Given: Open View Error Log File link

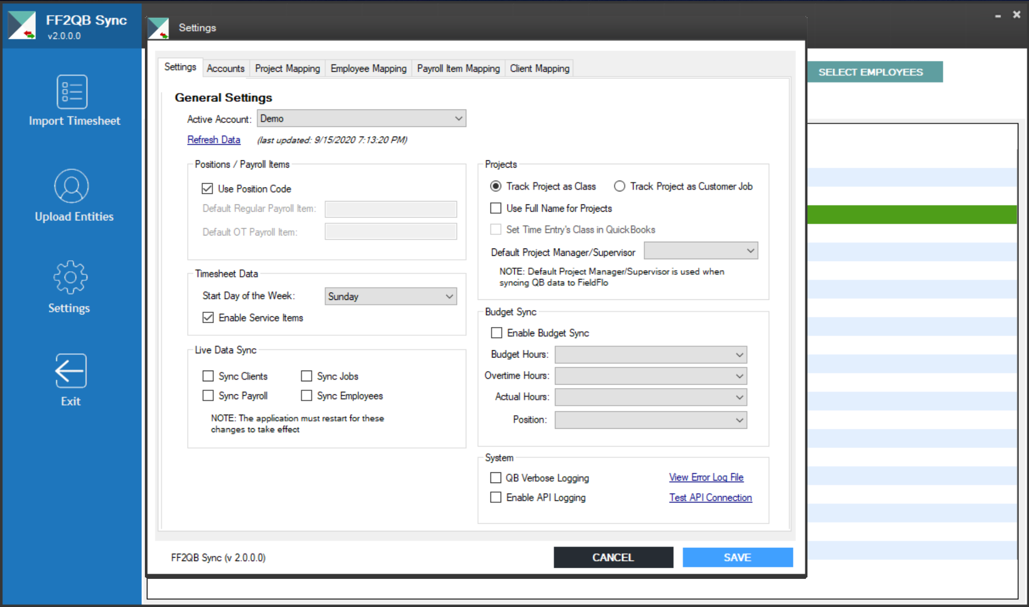Looking at the screenshot, I should click(706, 477).
